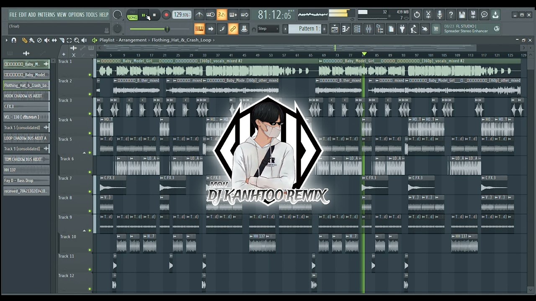The image size is (536, 301).
Task: Toggle overdub blend recording icon
Action: pos(233,15)
